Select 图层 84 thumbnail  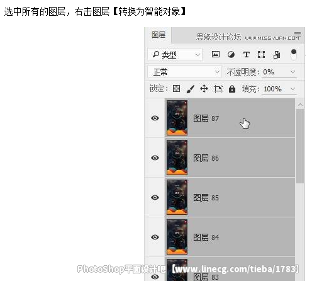pos(177,237)
